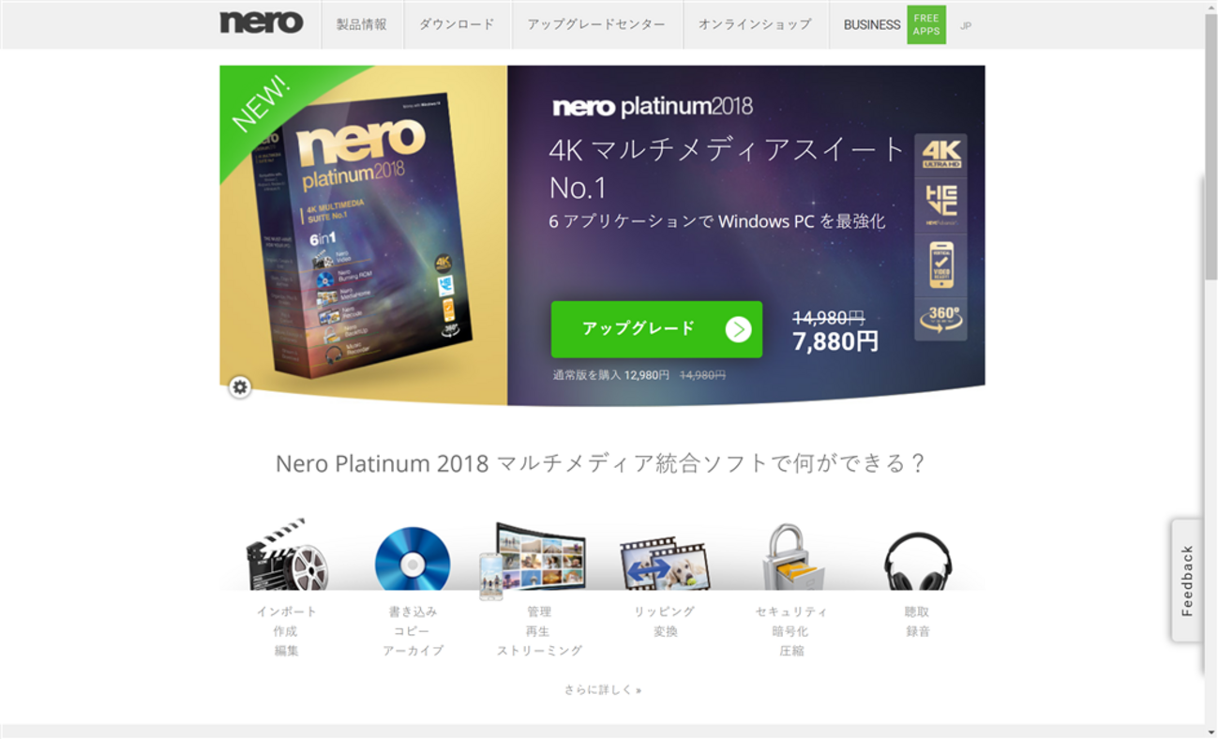Open the ダウンロード menu
This screenshot has width=1218, height=739.
pos(457,24)
